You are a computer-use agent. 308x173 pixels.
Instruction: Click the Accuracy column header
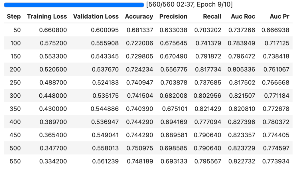pyautogui.click(x=139, y=17)
